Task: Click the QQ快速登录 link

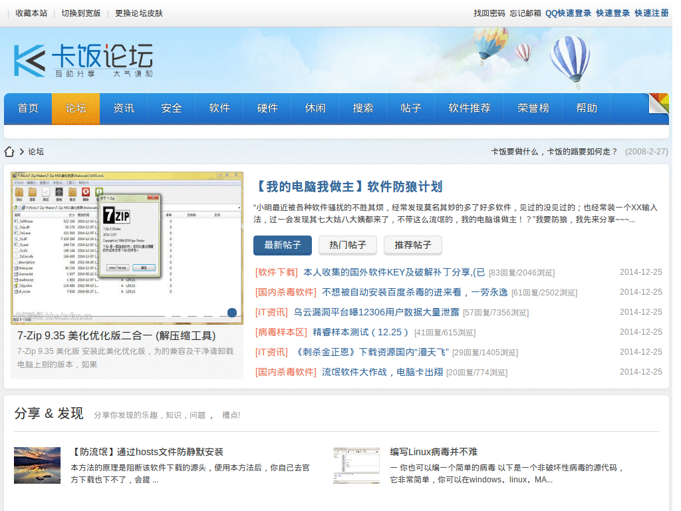Action: coord(568,13)
